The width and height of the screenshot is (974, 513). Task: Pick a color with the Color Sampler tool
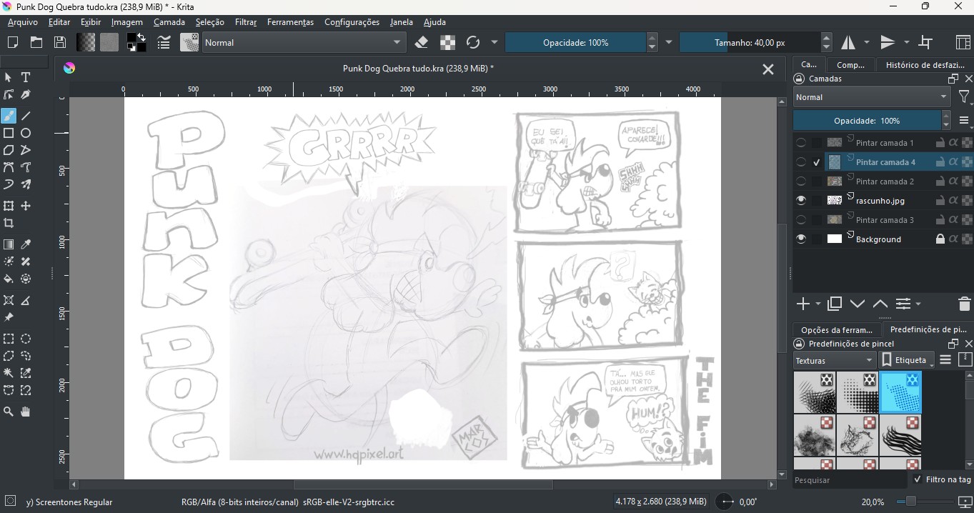click(x=26, y=243)
